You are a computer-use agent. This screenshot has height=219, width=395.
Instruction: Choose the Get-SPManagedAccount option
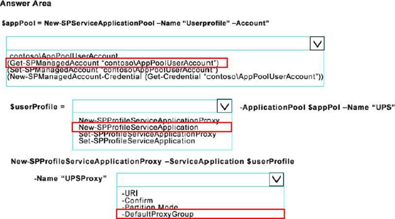pos(116,63)
